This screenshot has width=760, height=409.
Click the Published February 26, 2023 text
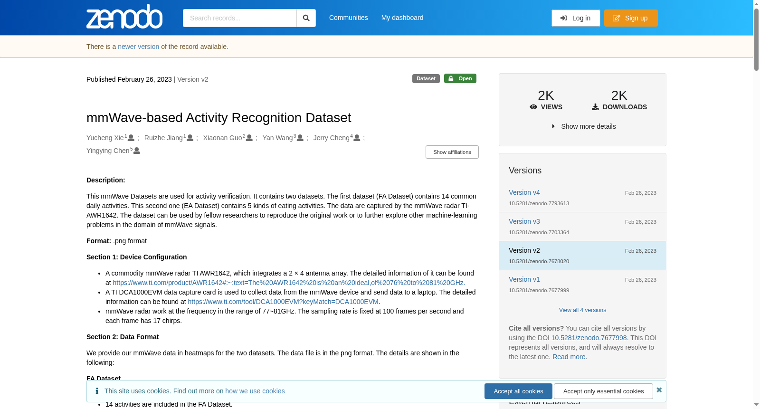(x=129, y=79)
